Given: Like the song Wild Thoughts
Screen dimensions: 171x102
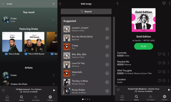Looking at the screenshot, I should tap(159, 72).
